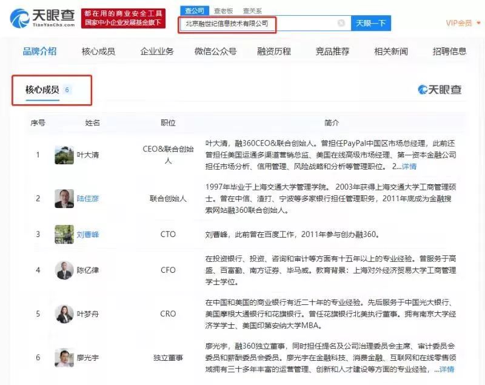Image resolution: width=485 pixels, height=385 pixels.
Task: Switch to the 查老板 search tab
Action: 223,11
